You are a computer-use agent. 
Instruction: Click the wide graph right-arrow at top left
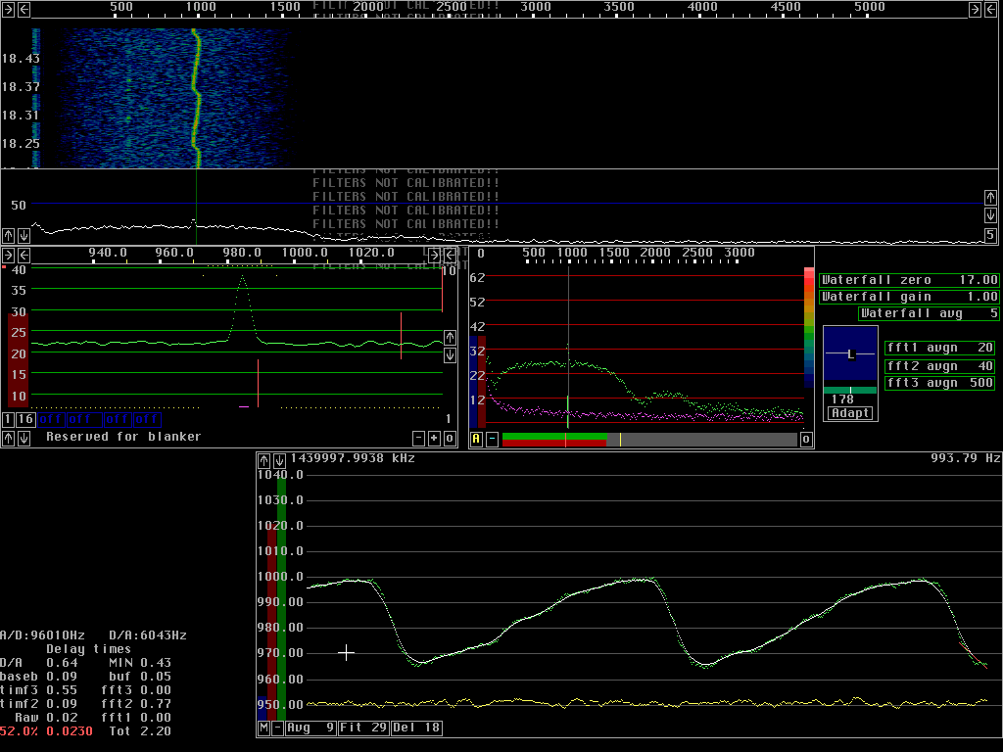tap(8, 9)
